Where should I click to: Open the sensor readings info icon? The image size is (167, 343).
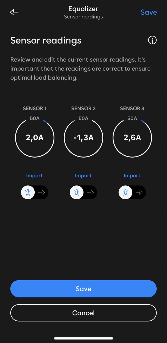tap(152, 40)
